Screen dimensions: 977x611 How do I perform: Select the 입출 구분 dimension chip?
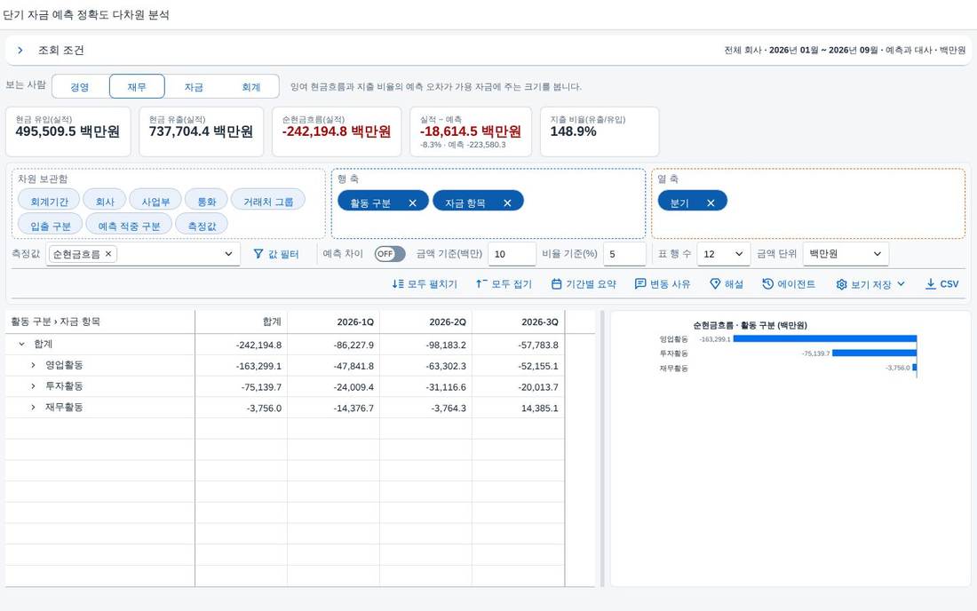[x=51, y=226]
